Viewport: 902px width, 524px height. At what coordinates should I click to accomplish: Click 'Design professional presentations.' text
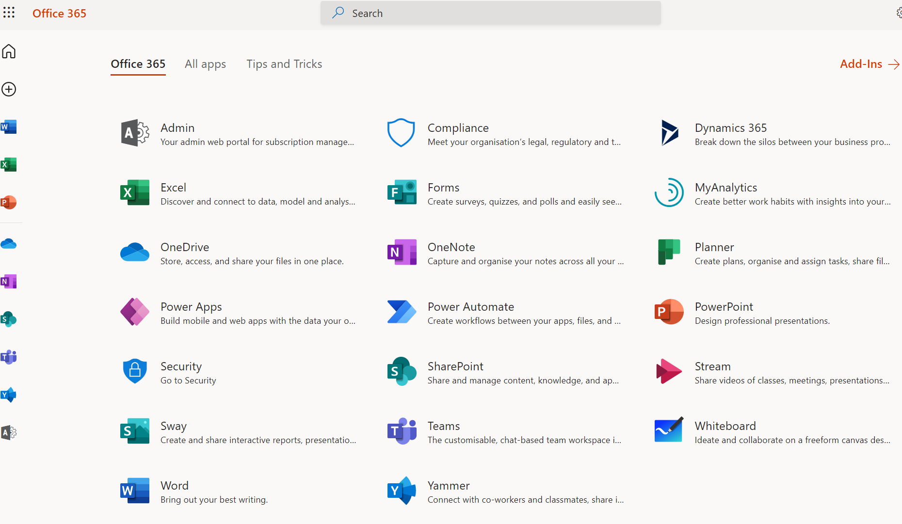pos(762,321)
